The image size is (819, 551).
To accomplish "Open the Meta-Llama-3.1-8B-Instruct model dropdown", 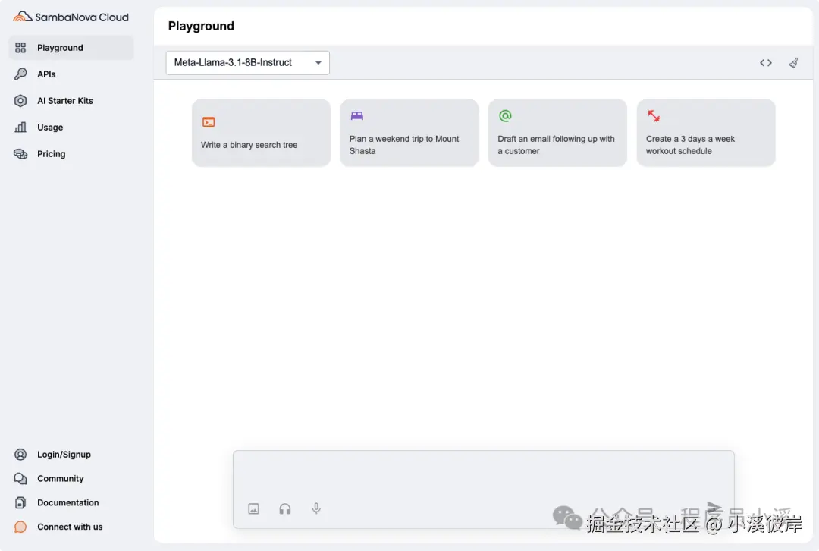I will pyautogui.click(x=246, y=63).
